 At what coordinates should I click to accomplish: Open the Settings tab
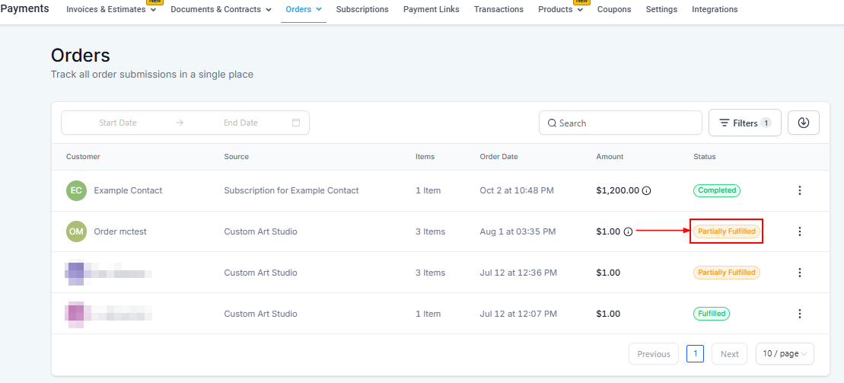click(661, 9)
